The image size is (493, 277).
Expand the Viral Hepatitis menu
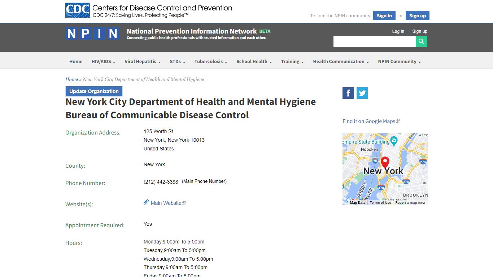(x=143, y=62)
